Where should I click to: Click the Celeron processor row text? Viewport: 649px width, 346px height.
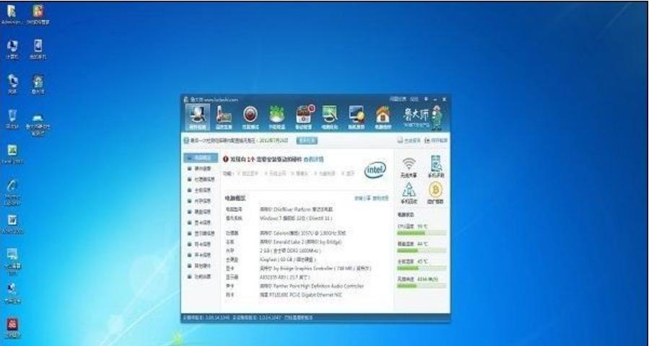[302, 233]
